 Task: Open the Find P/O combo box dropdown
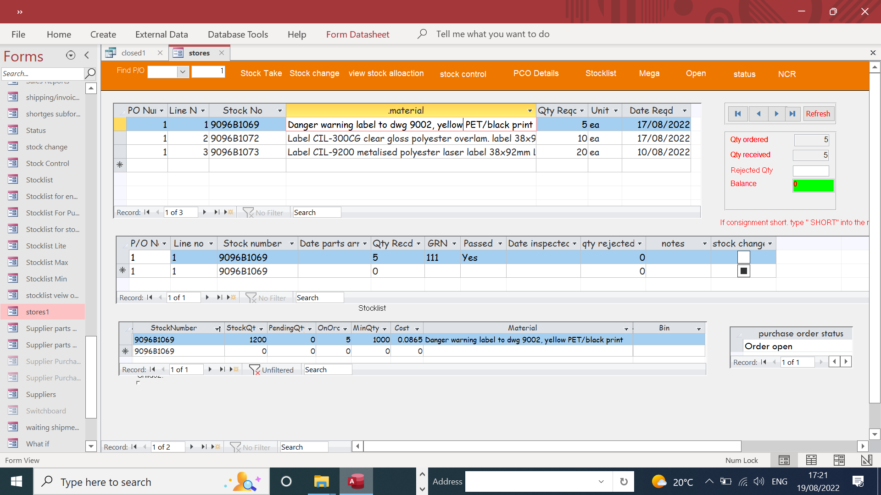[183, 71]
